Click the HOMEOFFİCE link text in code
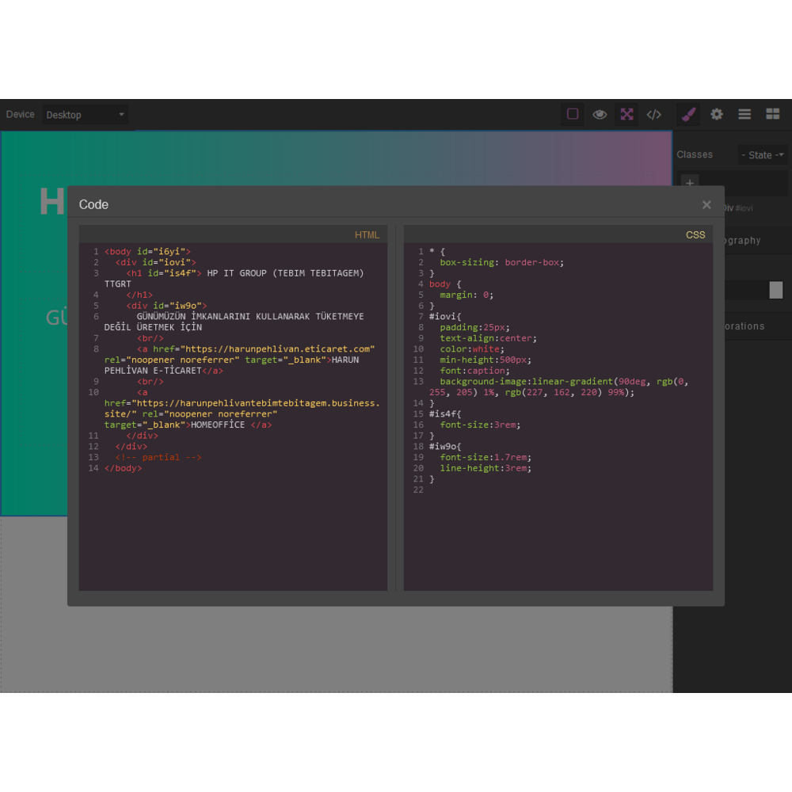 [218, 425]
